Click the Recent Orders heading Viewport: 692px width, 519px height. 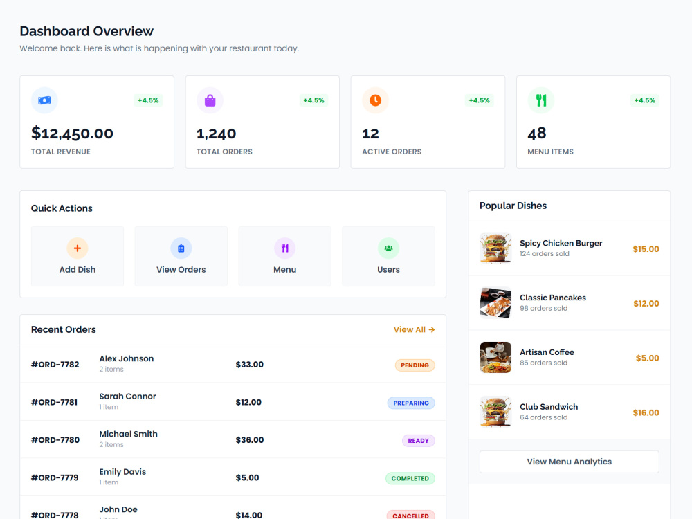[x=64, y=329]
